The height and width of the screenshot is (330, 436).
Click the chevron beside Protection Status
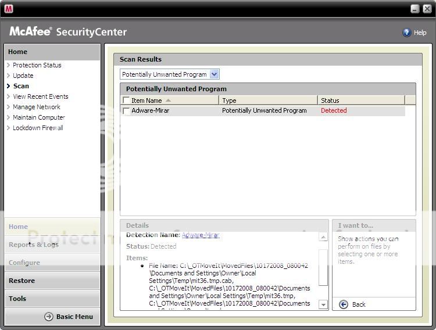point(8,65)
